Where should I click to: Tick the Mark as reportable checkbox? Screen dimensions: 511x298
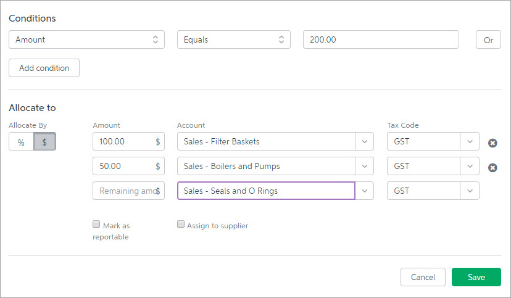(96, 224)
